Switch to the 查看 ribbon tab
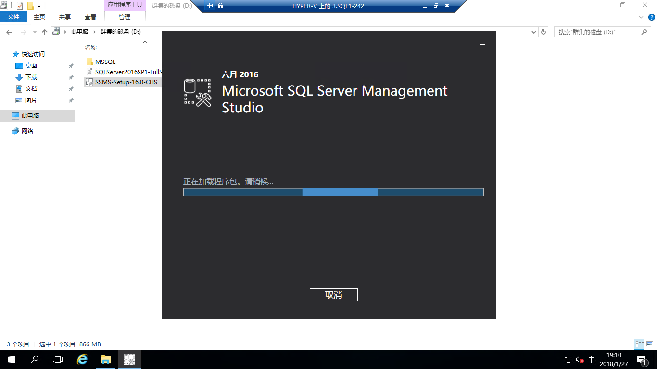This screenshot has width=657, height=369. click(90, 17)
